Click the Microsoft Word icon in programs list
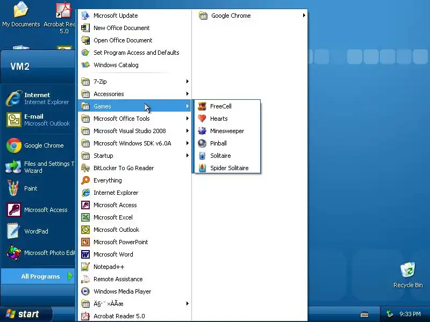Screen dimensions: 430x322 tap(85, 254)
